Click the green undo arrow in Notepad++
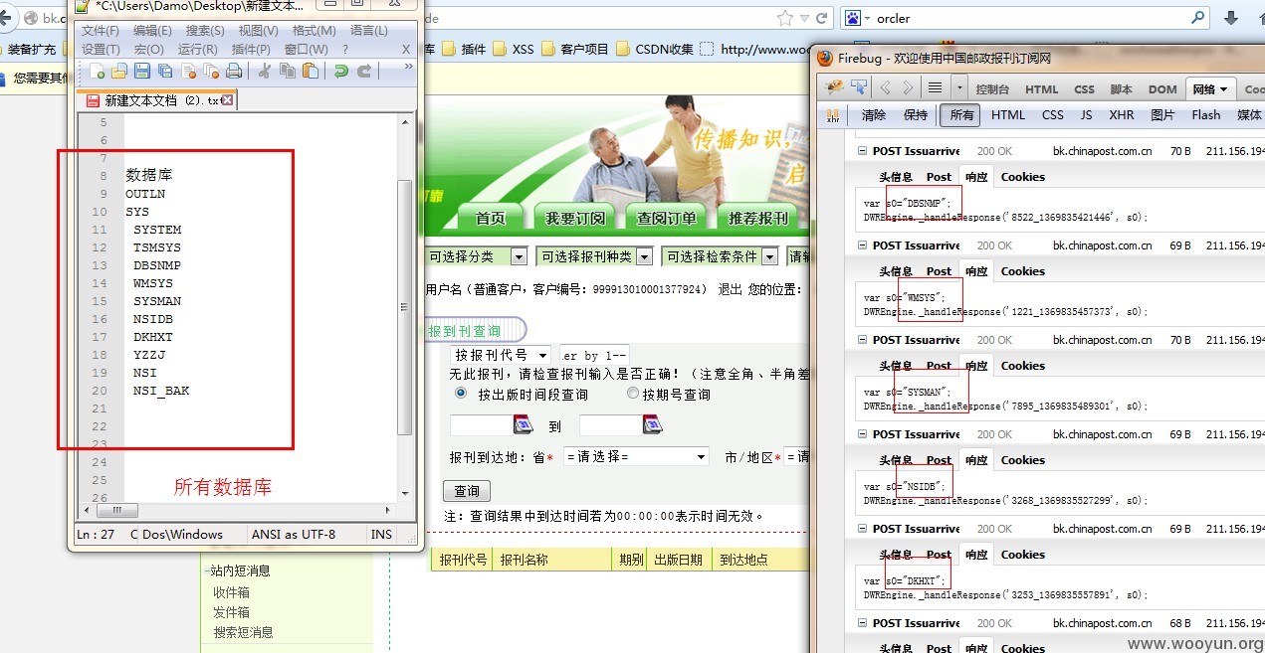 [341, 71]
